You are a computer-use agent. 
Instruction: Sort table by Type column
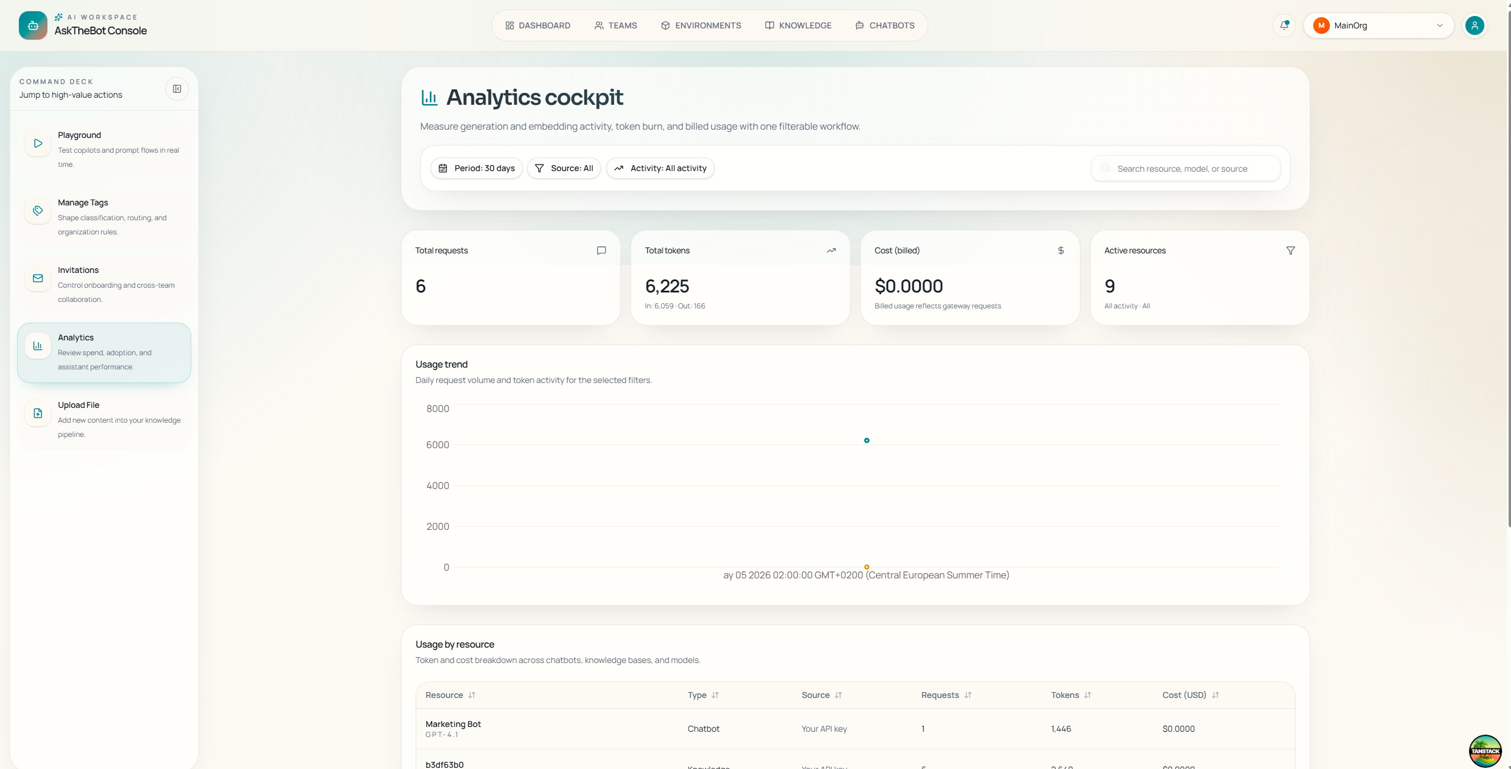coord(703,695)
